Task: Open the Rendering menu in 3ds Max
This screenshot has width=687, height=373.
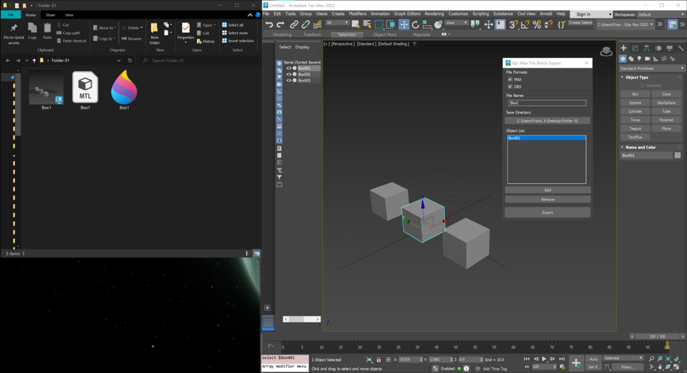Action: (x=434, y=14)
